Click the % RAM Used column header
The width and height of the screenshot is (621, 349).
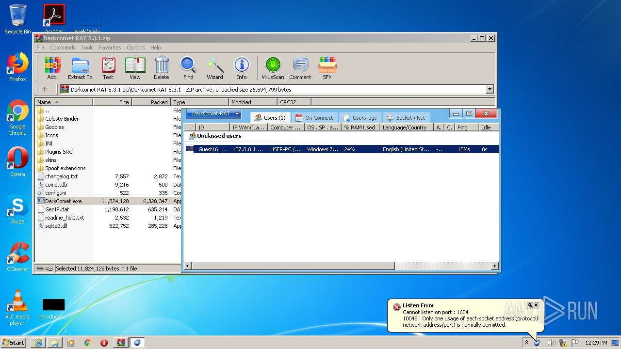click(360, 127)
